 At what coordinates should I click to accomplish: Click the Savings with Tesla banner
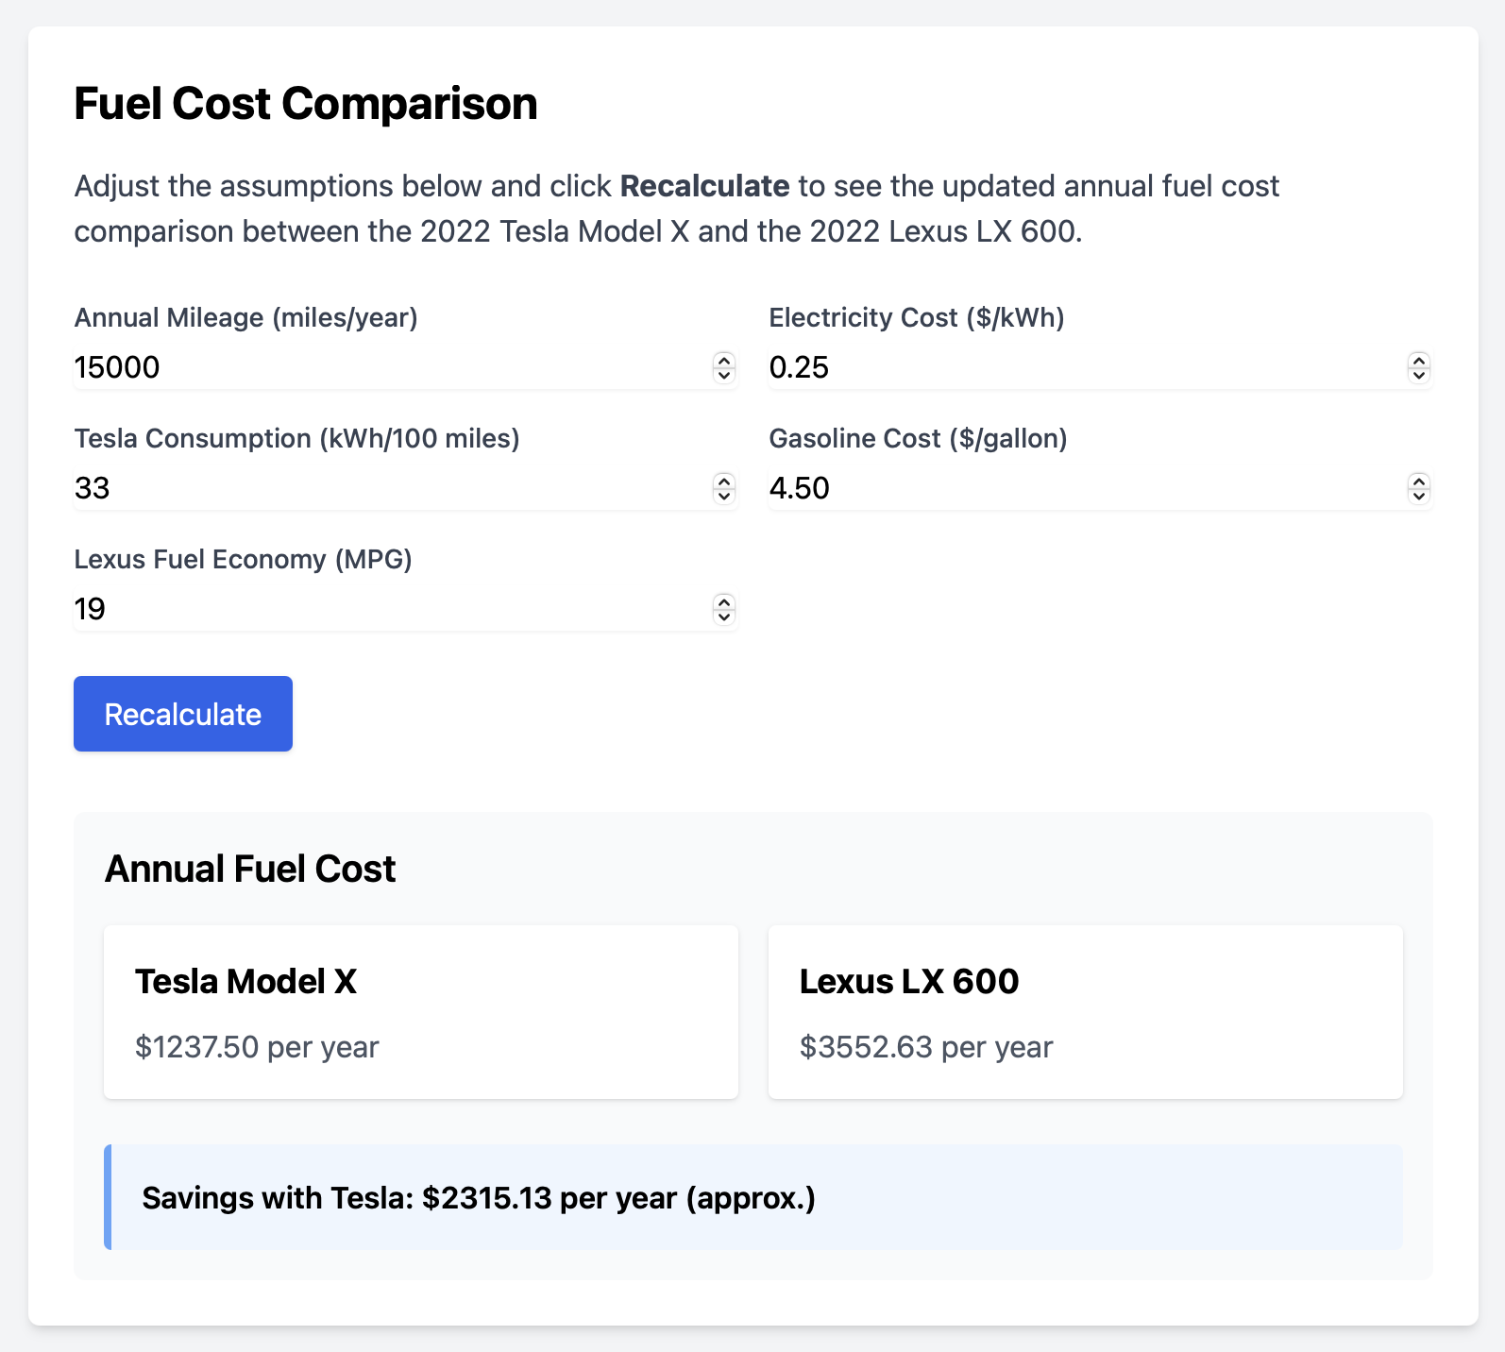pyautogui.click(x=753, y=1197)
